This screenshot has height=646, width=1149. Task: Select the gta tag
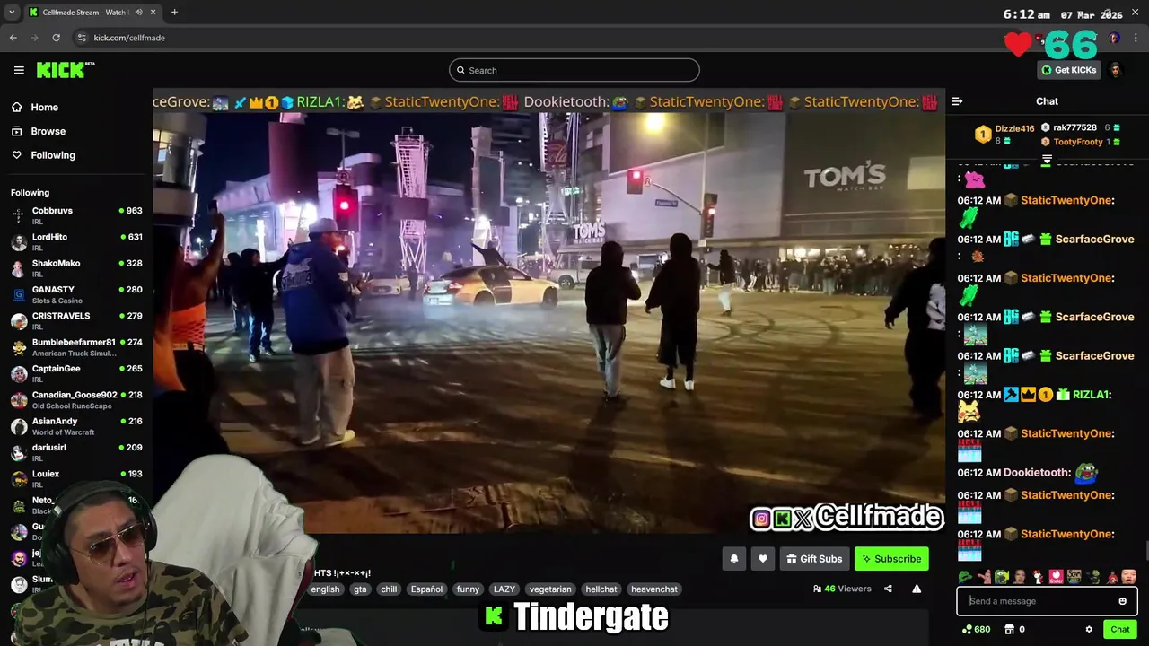[360, 589]
